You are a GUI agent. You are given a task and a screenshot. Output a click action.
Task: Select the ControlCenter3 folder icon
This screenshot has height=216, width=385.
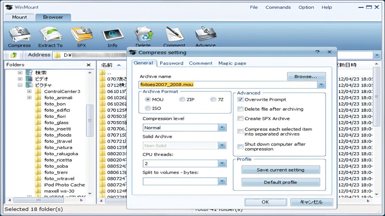click(x=38, y=91)
